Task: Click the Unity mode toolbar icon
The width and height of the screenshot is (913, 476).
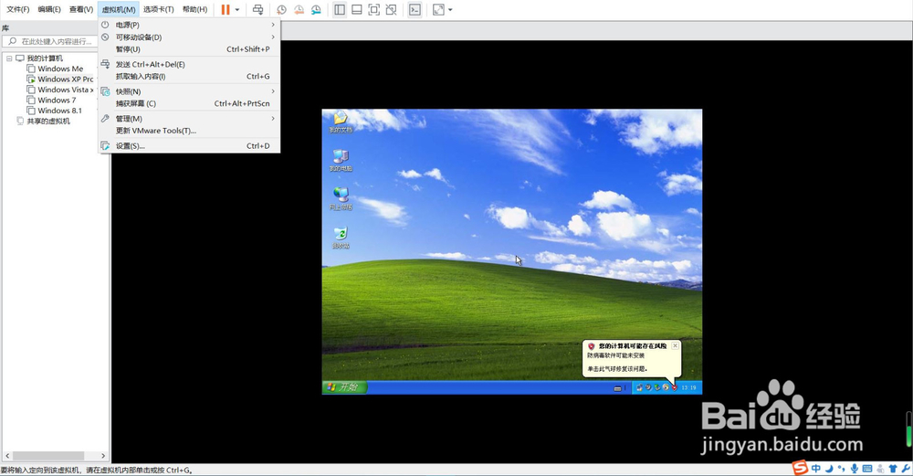Action: pos(392,9)
